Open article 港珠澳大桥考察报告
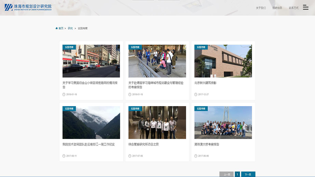This screenshot has width=315, height=177. [207, 144]
